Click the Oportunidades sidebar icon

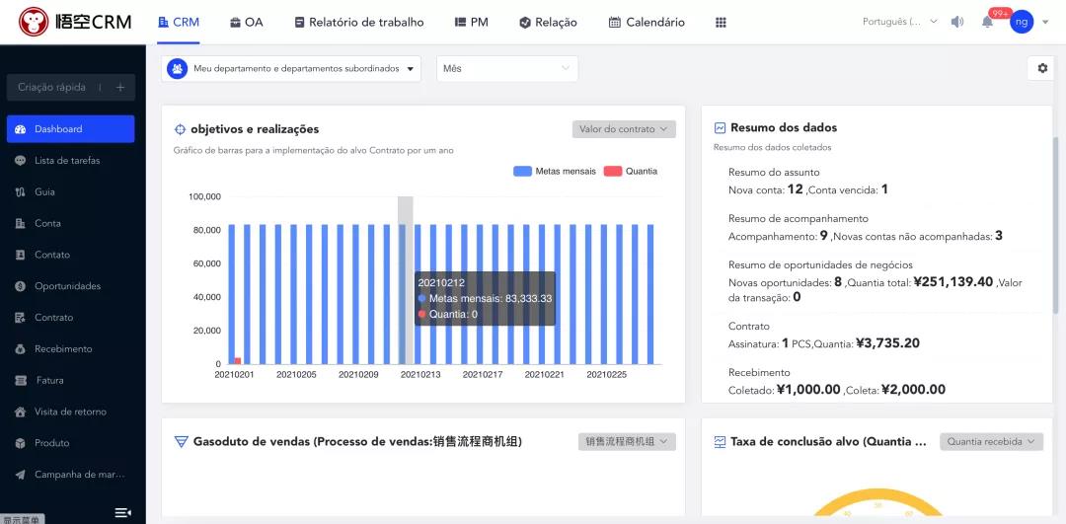(21, 286)
